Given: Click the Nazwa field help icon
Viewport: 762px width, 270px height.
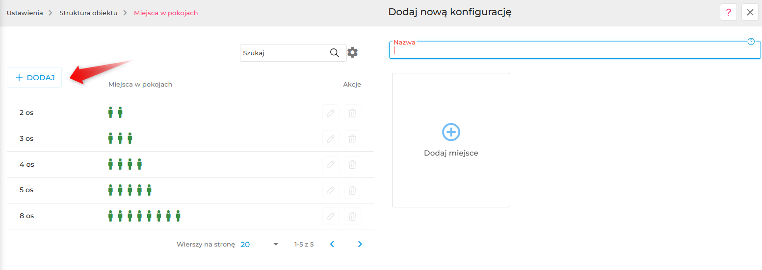Looking at the screenshot, I should (x=751, y=42).
